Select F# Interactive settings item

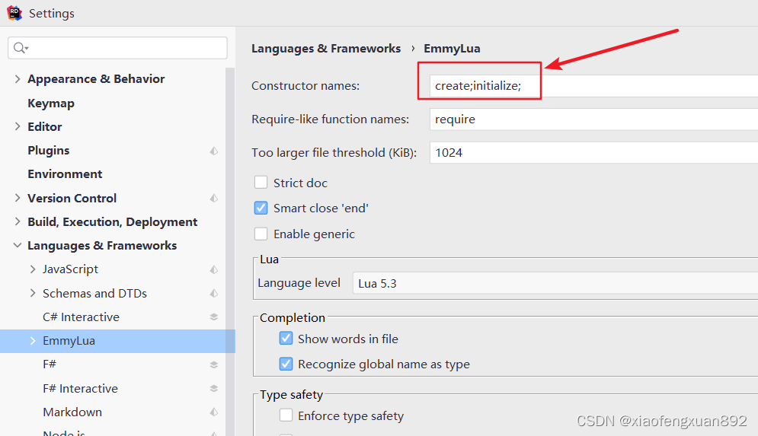point(80,389)
